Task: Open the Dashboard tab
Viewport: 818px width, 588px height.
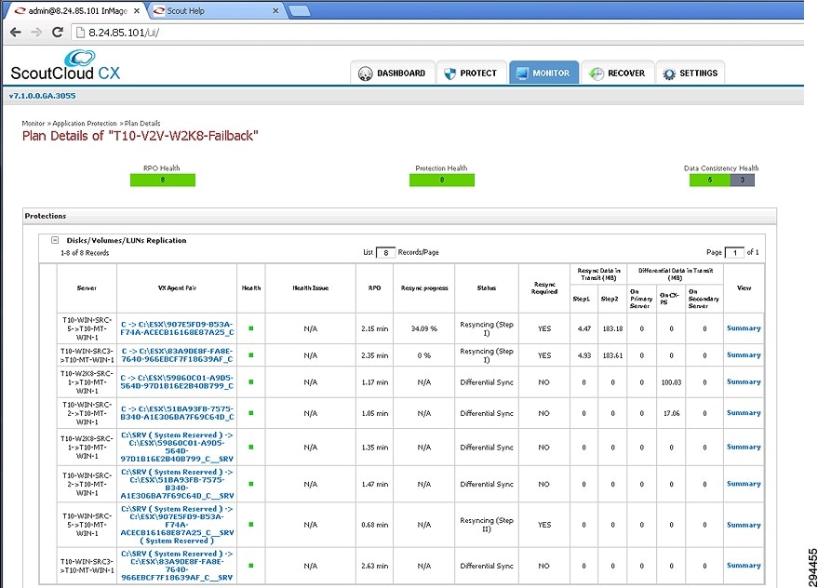Action: (x=393, y=73)
